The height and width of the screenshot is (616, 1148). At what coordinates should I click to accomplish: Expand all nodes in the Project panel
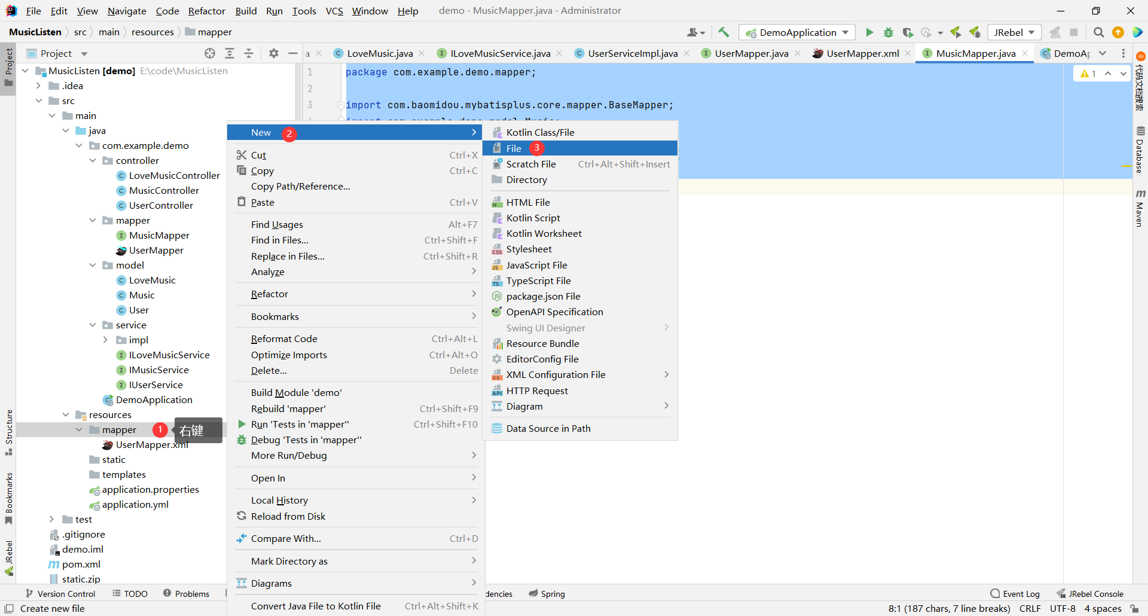tap(230, 53)
